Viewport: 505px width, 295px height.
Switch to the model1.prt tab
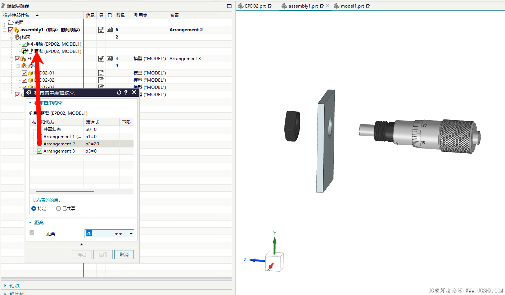[352, 6]
